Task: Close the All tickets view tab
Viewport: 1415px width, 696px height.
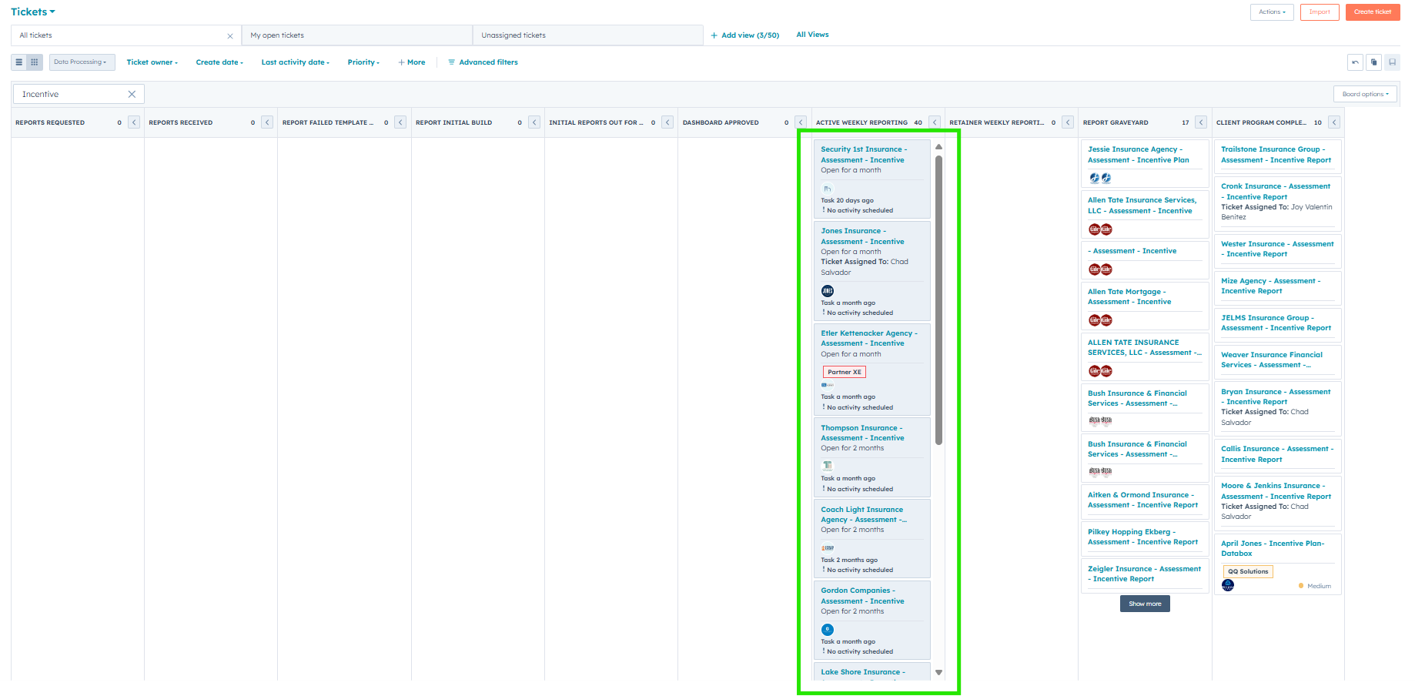Action: 229,36
